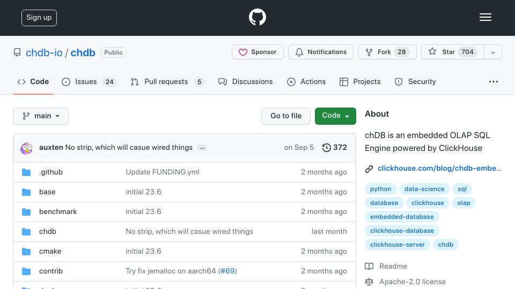Expand the green Code dropdown
This screenshot has width=515, height=289.
click(x=335, y=116)
